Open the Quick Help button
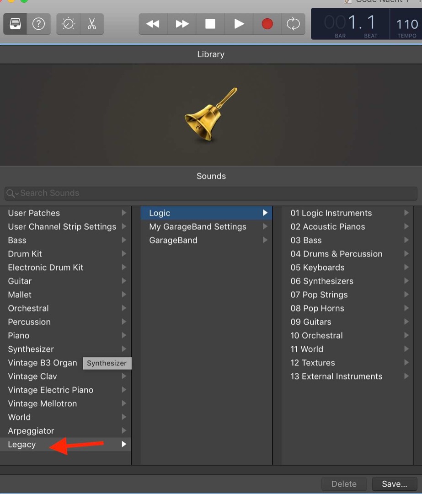The width and height of the screenshot is (422, 494). pyautogui.click(x=39, y=24)
